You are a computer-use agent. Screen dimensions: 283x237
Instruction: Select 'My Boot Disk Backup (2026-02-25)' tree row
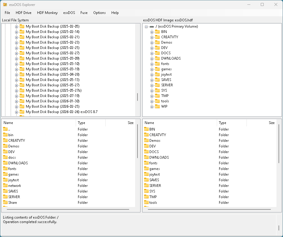tap(53, 106)
